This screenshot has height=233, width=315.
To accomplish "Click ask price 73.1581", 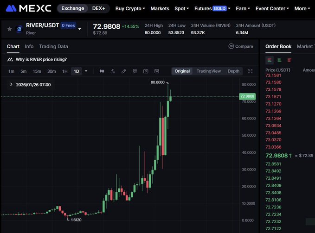I will click(x=273, y=76).
